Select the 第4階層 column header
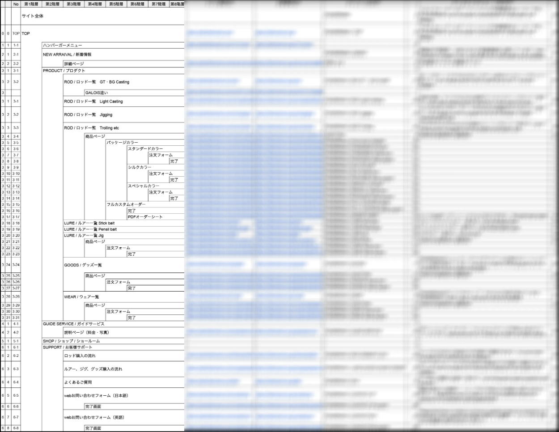Image resolution: width=559 pixels, height=432 pixels. coord(95,4)
